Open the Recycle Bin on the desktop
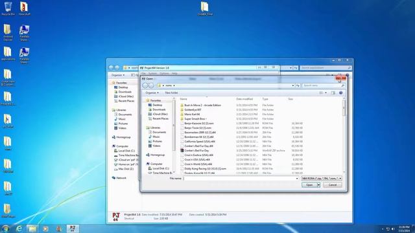Screen dimensions: 415x233 8,8
